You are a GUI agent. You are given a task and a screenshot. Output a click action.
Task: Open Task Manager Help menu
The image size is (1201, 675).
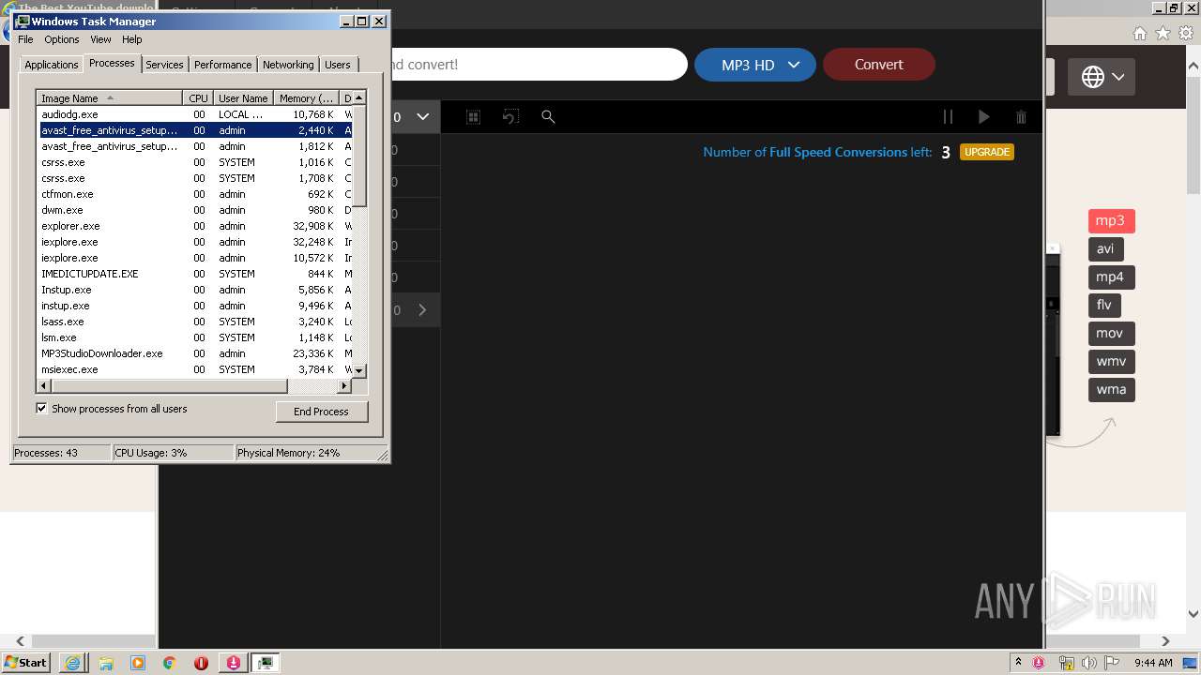[132, 39]
